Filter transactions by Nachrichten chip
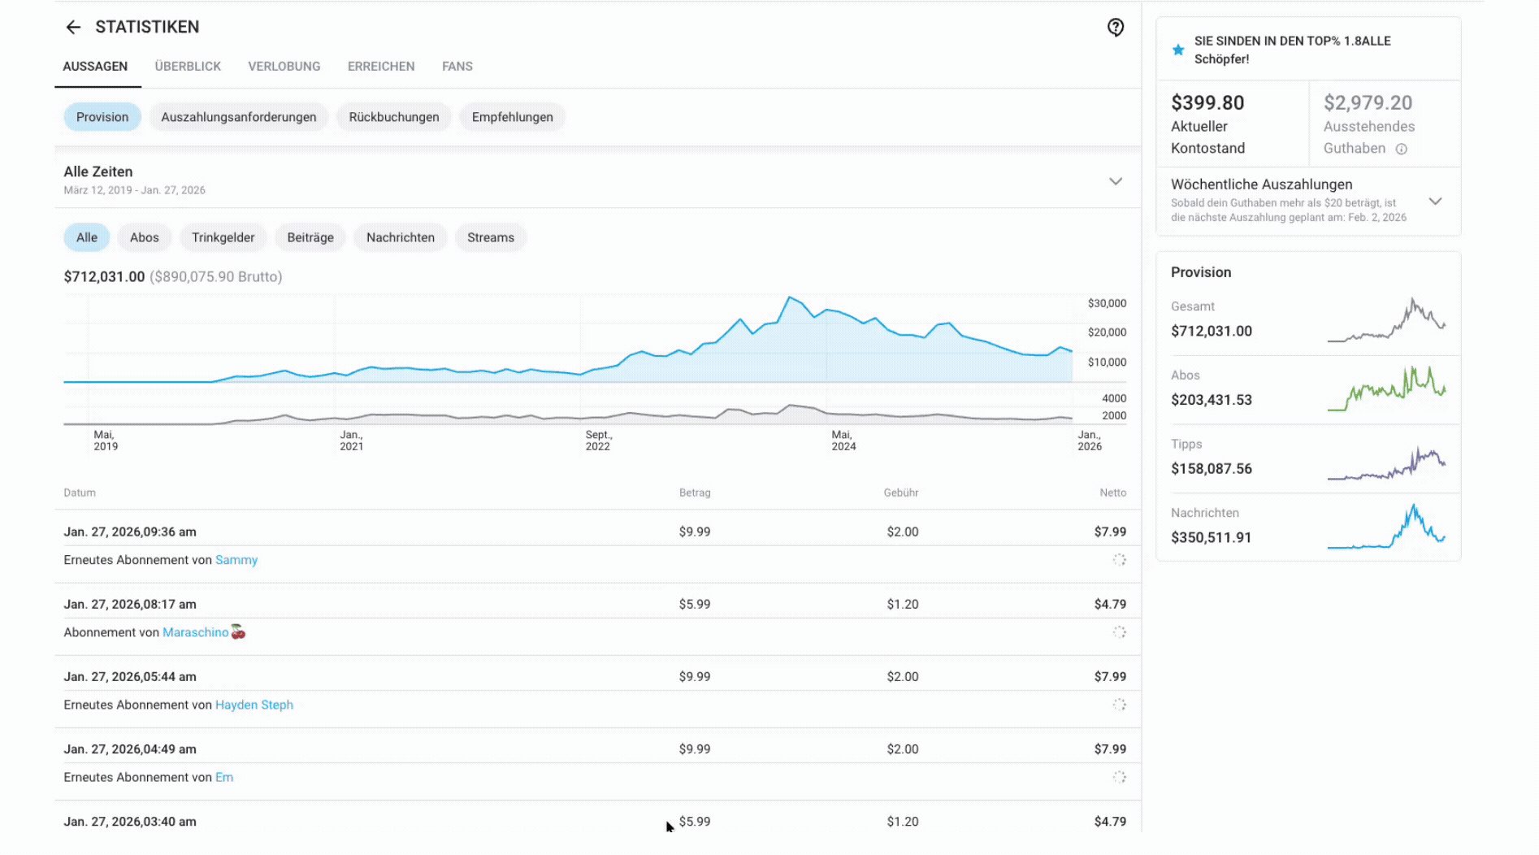Image resolution: width=1539 pixels, height=855 pixels. pyautogui.click(x=400, y=237)
